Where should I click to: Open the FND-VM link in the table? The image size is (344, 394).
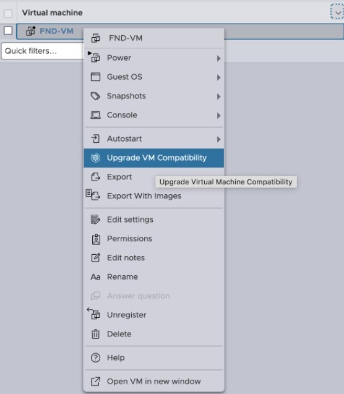56,31
